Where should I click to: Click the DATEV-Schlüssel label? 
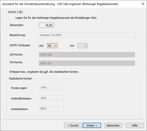click(x=20, y=45)
